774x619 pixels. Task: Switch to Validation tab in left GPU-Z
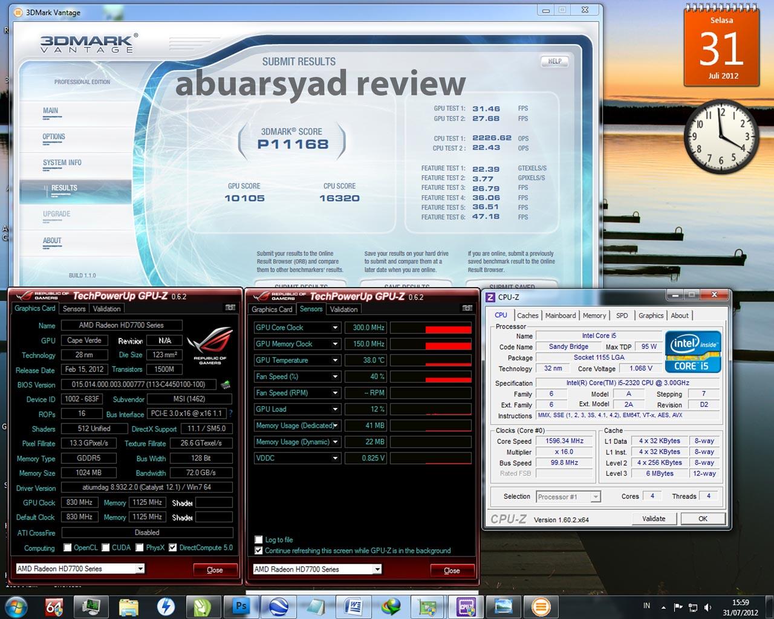[106, 308]
